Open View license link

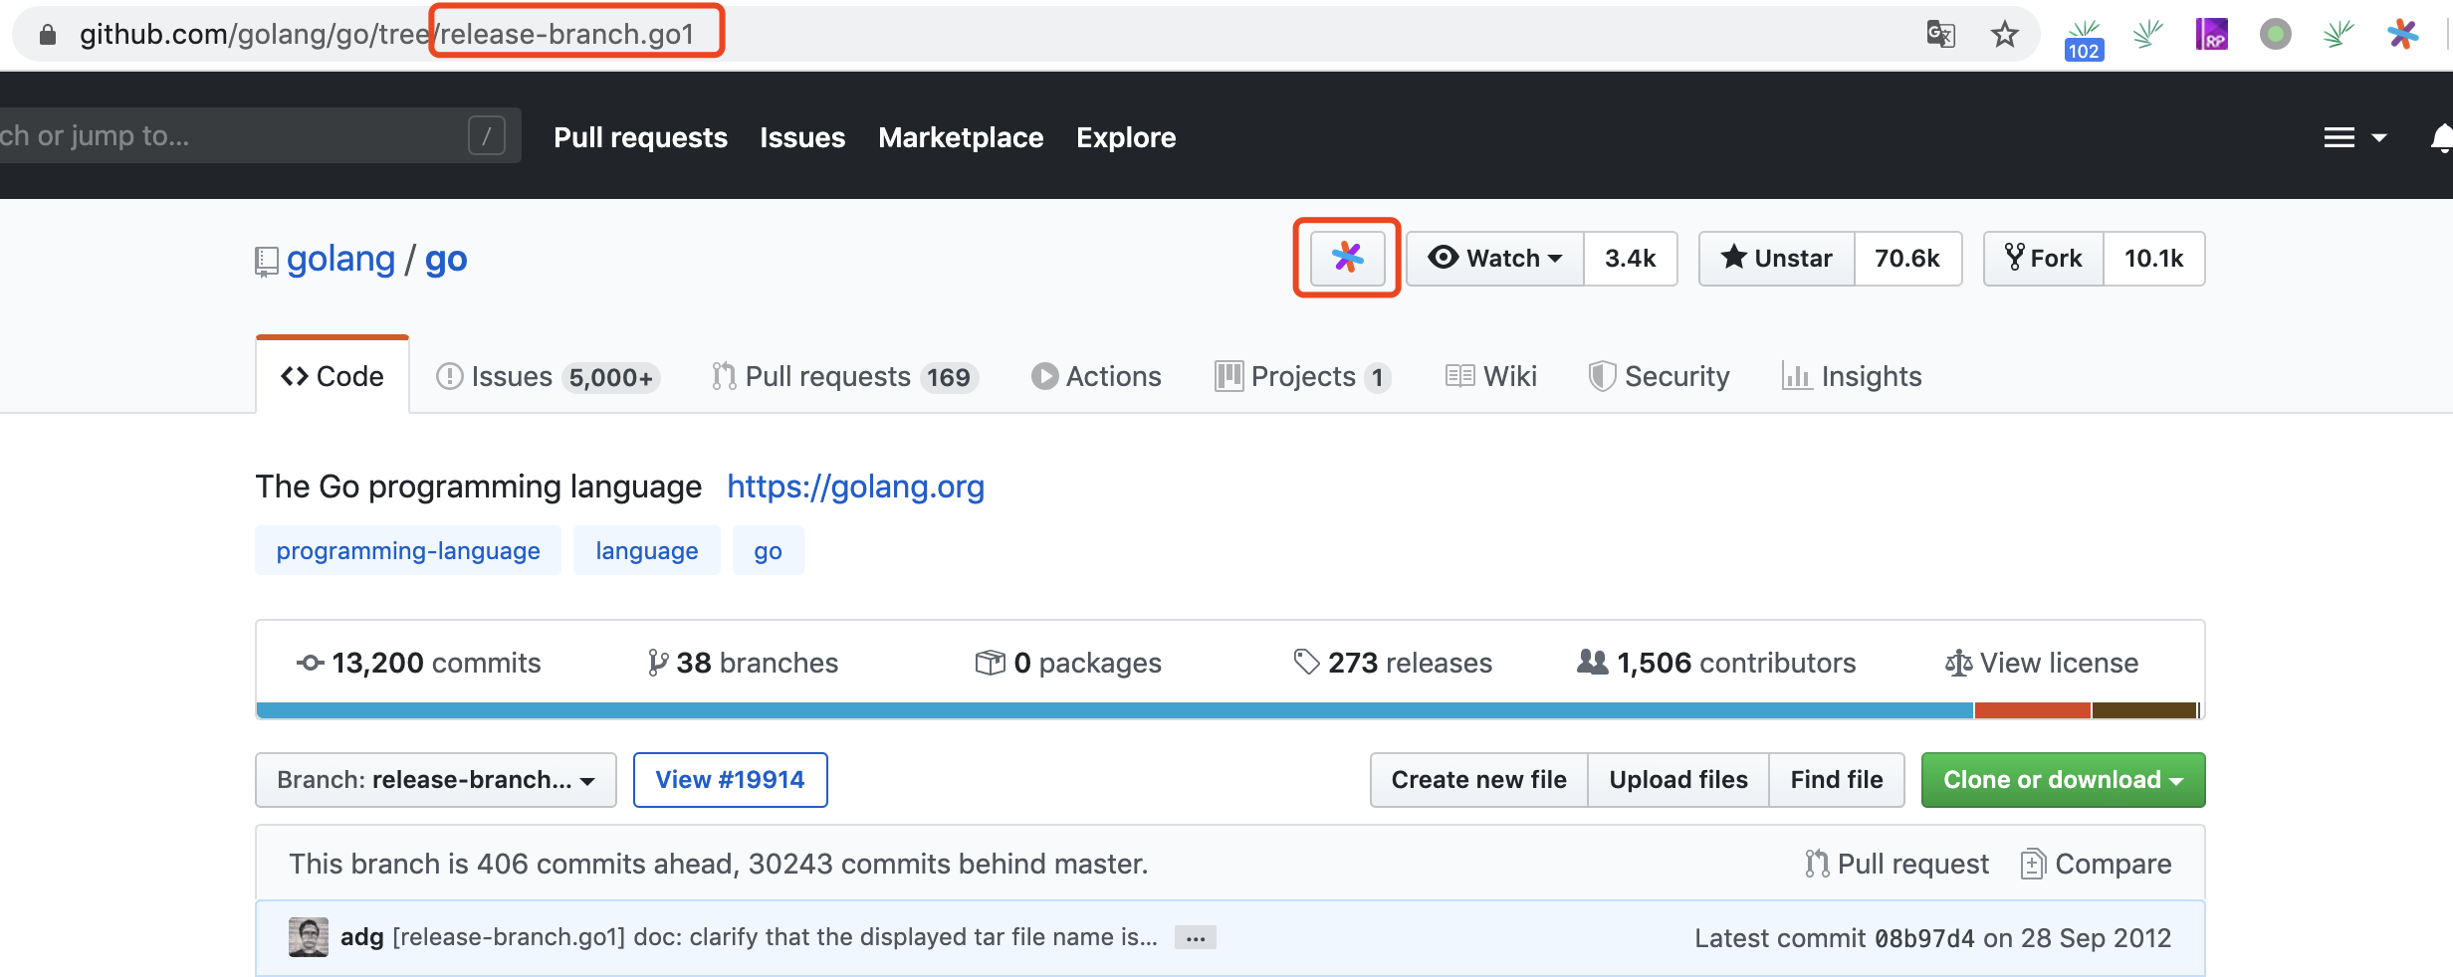pos(2042,663)
